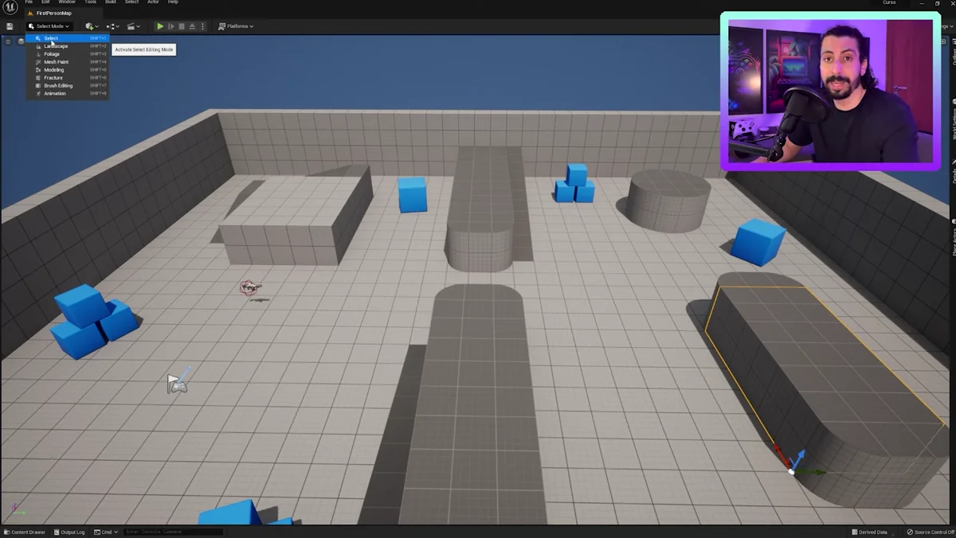Open the viewport options hamburger menu
This screenshot has height=538, width=956.
click(x=9, y=41)
